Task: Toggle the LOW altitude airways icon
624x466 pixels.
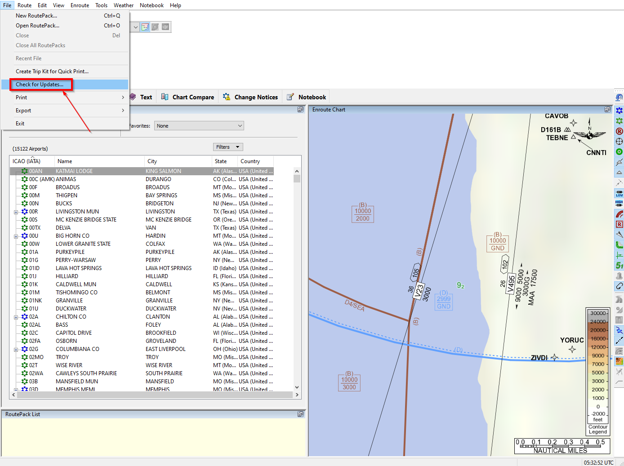Action: 619,194
